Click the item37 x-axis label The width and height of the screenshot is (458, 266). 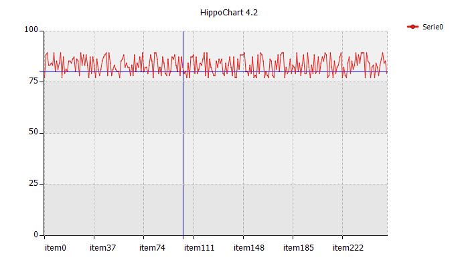click(102, 248)
